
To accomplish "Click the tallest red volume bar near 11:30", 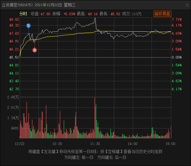I will point(95,118).
